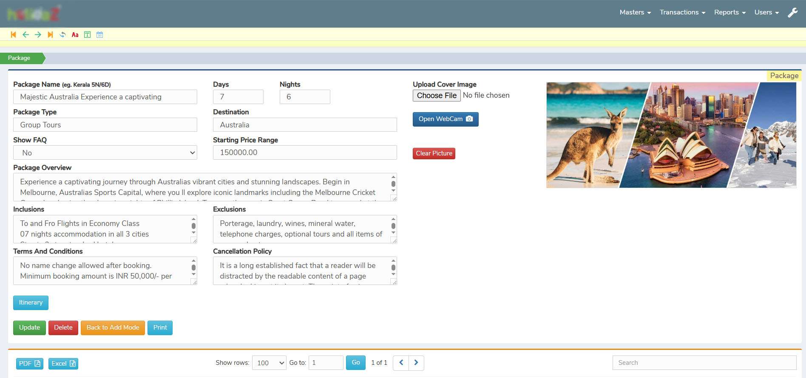
Task: Click the Starting Price Range field
Action: pyautogui.click(x=305, y=152)
